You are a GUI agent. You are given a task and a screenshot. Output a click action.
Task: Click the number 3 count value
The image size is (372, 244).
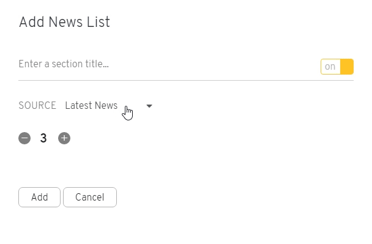(43, 138)
